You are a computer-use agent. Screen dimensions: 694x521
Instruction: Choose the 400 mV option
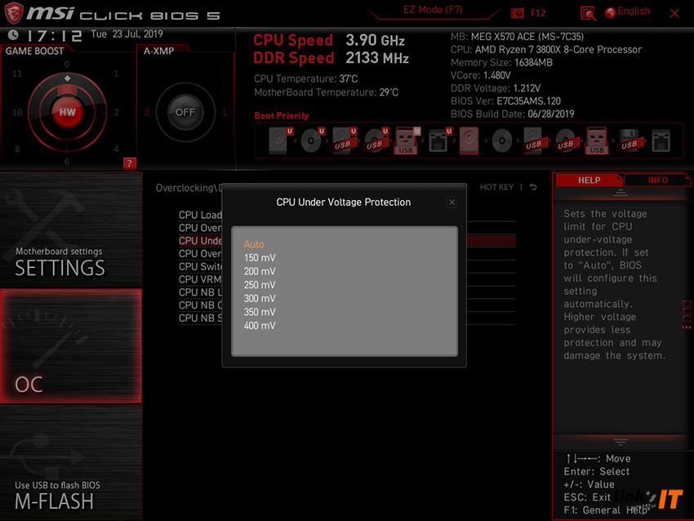(x=260, y=326)
